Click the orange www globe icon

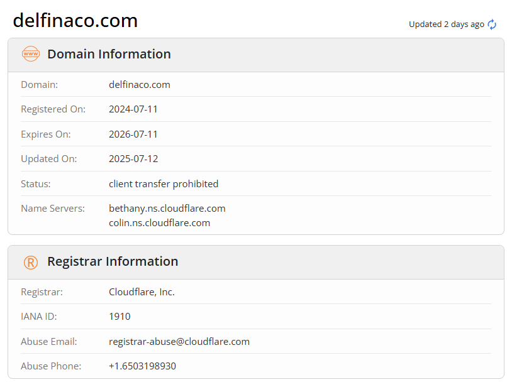tap(31, 54)
